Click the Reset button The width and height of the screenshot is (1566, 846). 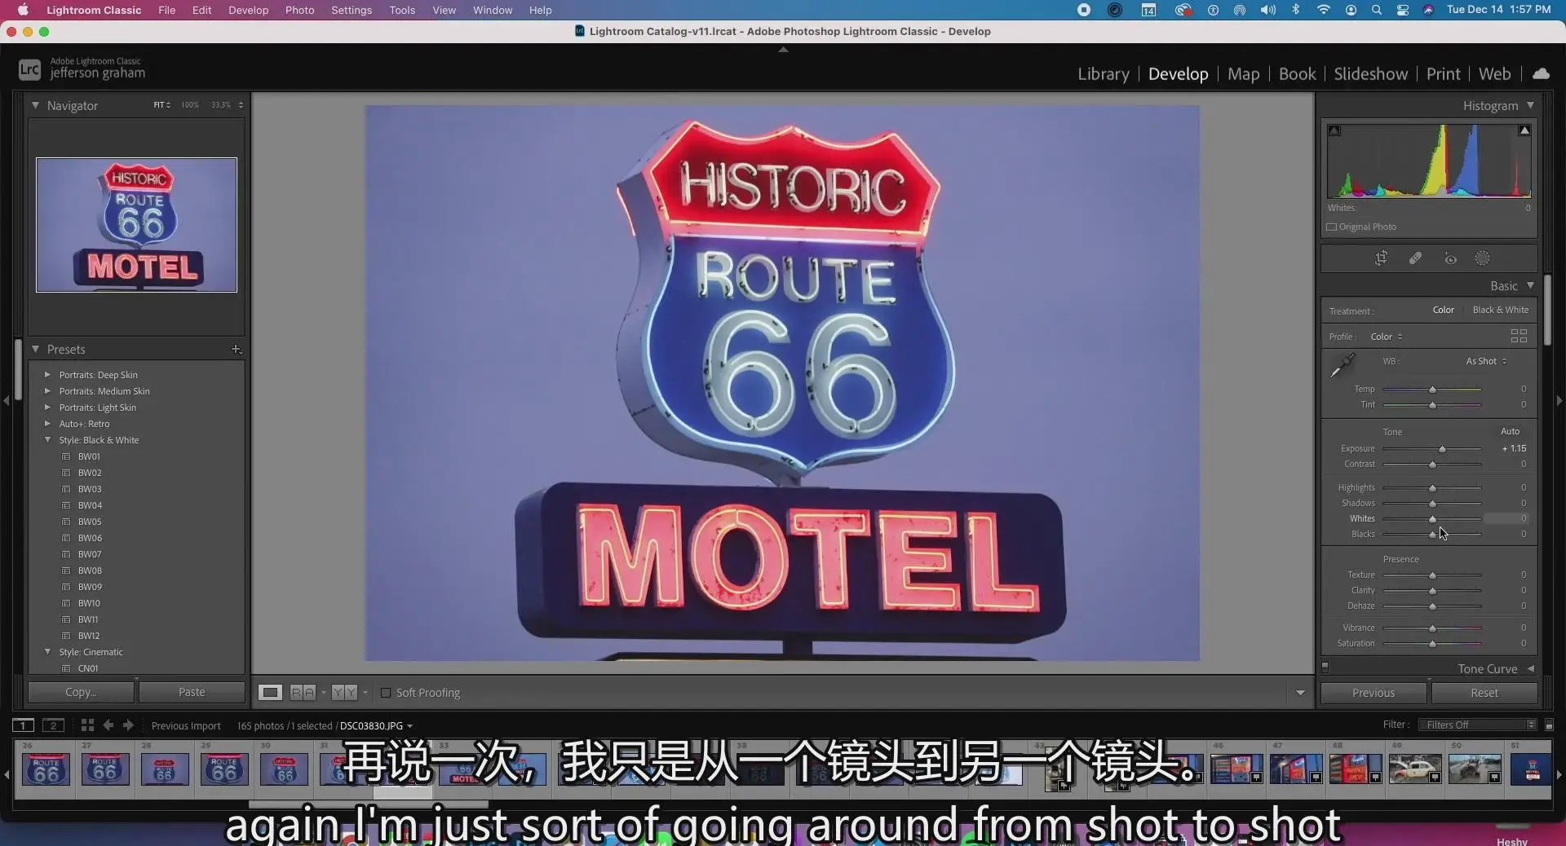[x=1484, y=693]
